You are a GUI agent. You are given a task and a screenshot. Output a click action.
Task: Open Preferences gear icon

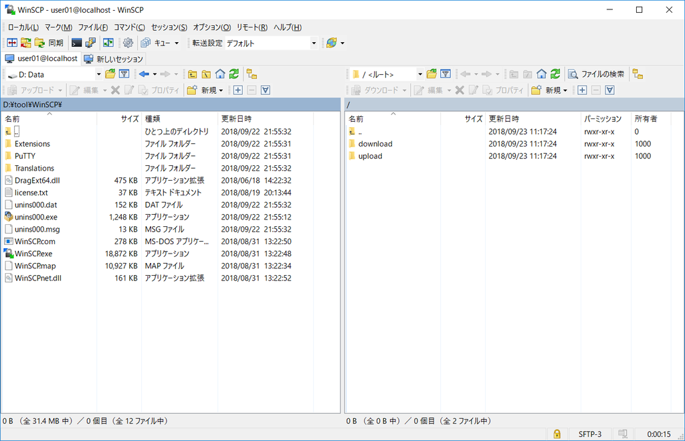[128, 43]
